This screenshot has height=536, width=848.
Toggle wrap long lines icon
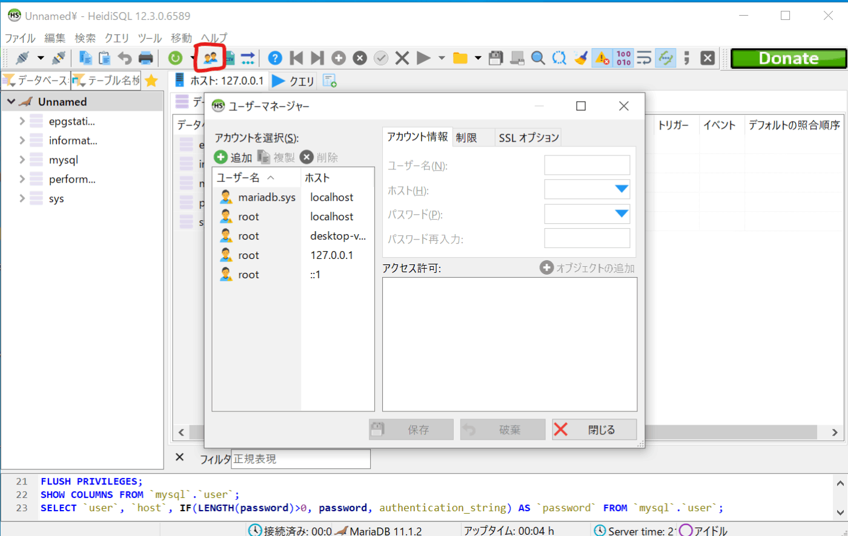point(644,58)
